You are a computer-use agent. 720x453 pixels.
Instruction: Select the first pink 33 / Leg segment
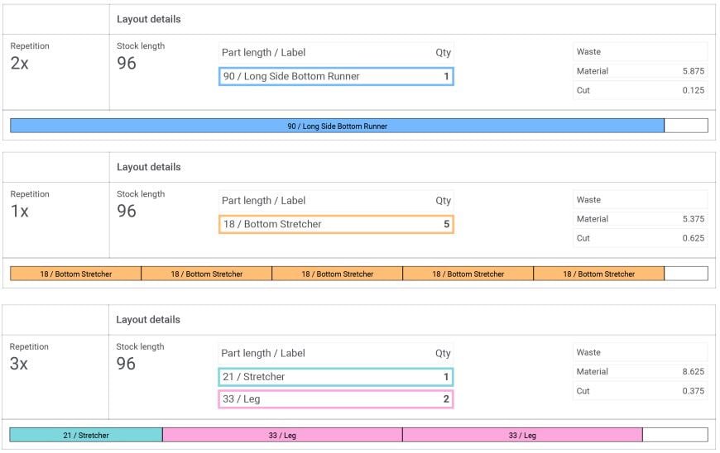282,435
